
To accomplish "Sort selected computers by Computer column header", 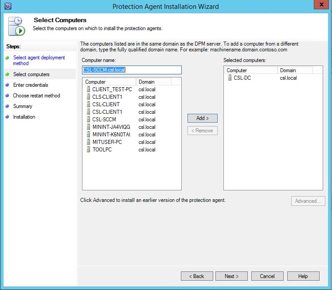I will tap(251, 70).
